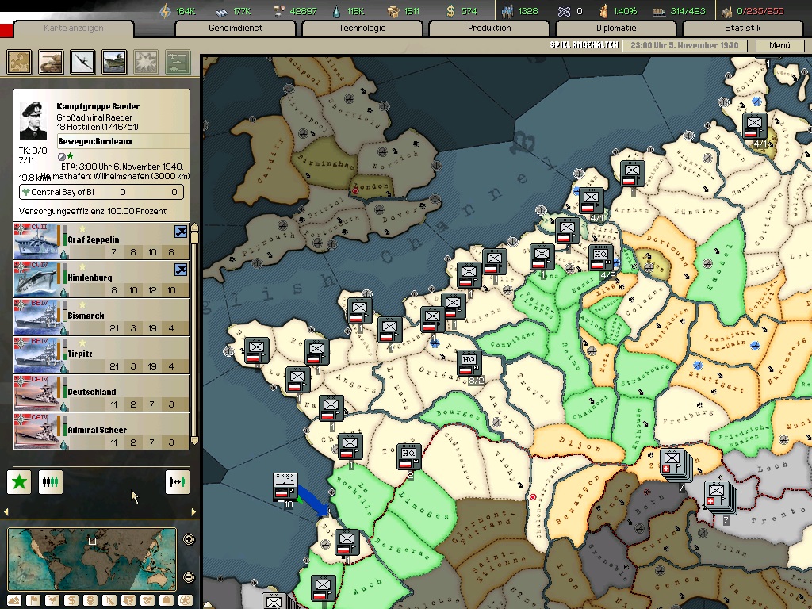Select the fleet counter with 18 near Bordeaux
The image size is (812, 609).
[285, 487]
